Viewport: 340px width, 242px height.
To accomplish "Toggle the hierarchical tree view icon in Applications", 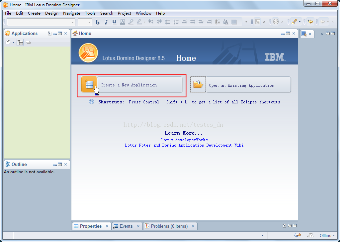I will [20, 42].
